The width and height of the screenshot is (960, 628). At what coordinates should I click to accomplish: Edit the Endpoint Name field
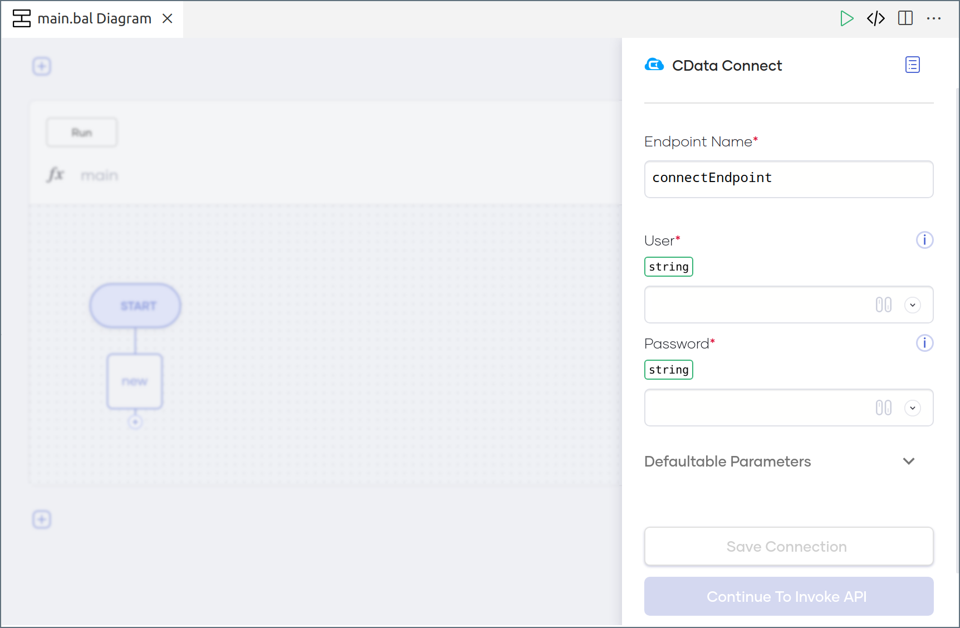point(788,179)
